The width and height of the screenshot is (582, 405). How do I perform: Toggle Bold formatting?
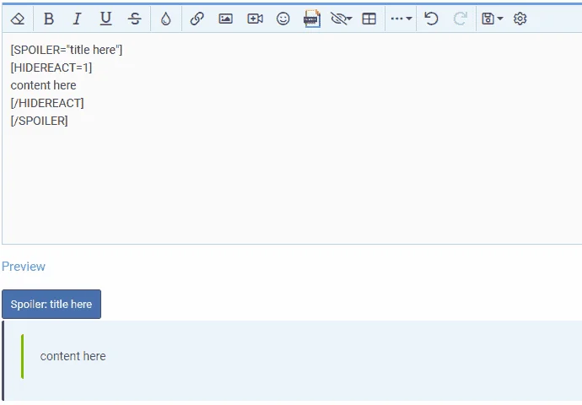coord(49,19)
